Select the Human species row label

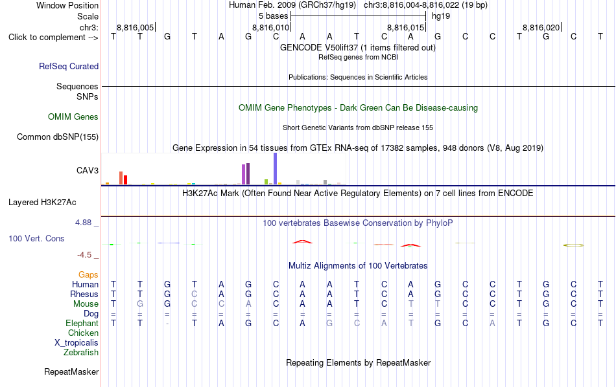(x=85, y=284)
